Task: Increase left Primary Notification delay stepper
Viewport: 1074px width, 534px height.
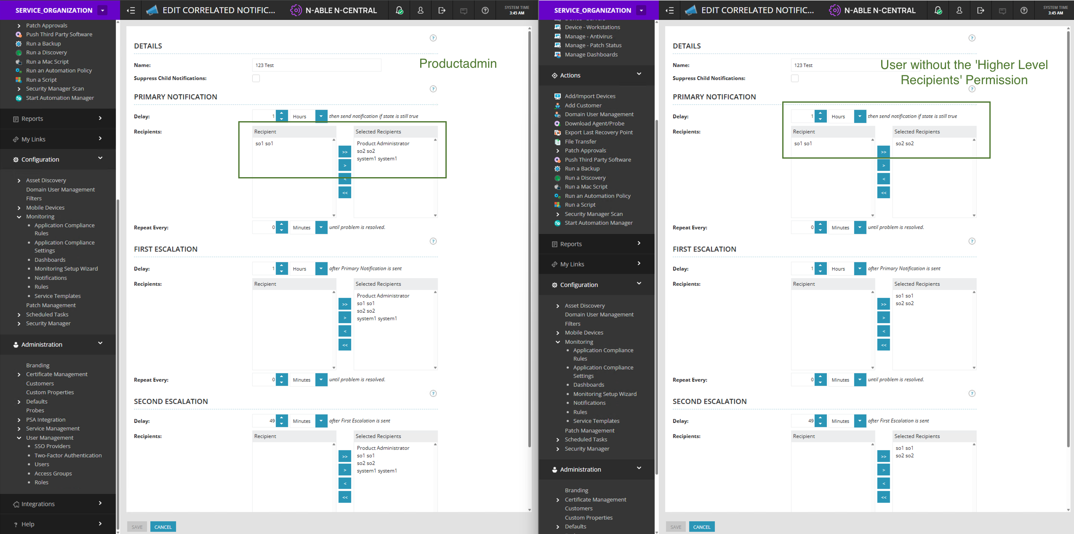Action: tap(282, 113)
